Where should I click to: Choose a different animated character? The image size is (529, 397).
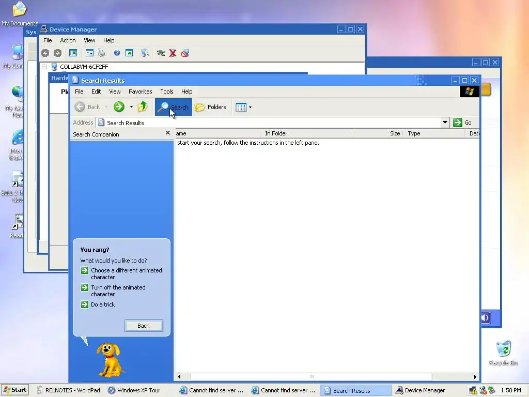click(x=121, y=273)
